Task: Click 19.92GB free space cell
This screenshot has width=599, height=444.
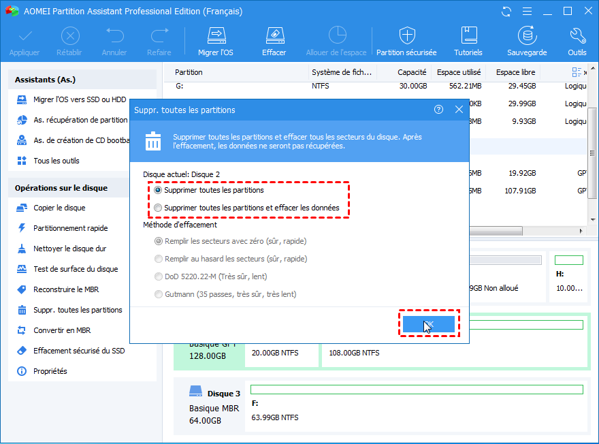Action: (x=522, y=173)
